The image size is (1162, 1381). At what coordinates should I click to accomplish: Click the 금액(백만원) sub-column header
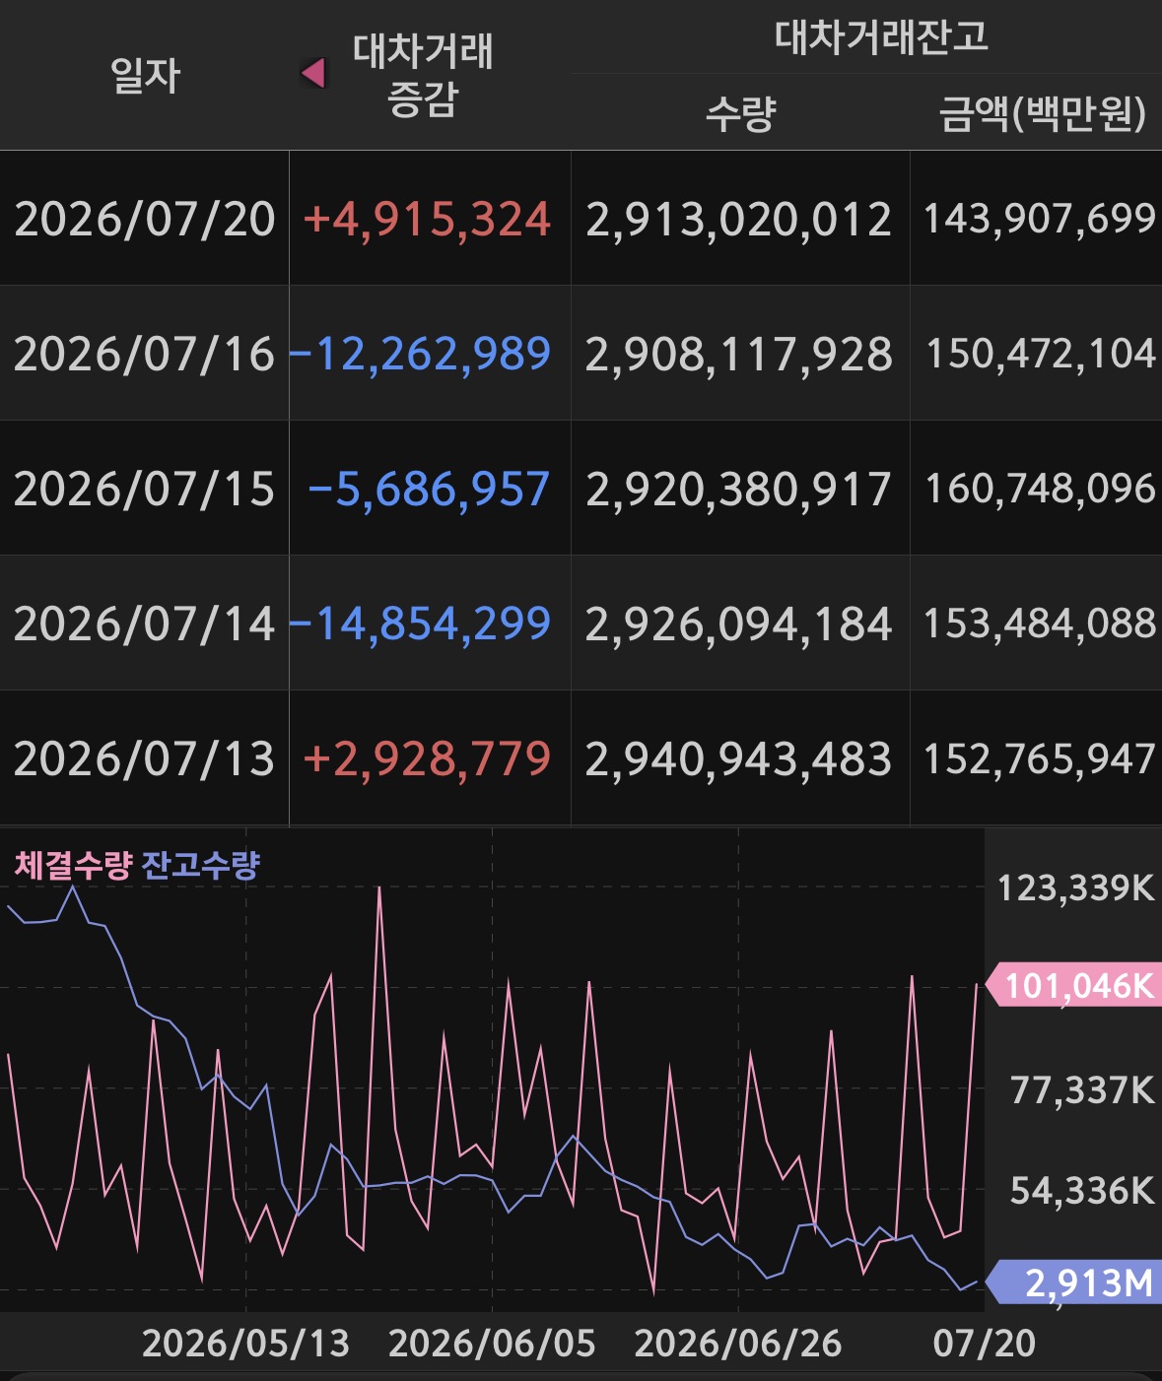click(x=1042, y=113)
